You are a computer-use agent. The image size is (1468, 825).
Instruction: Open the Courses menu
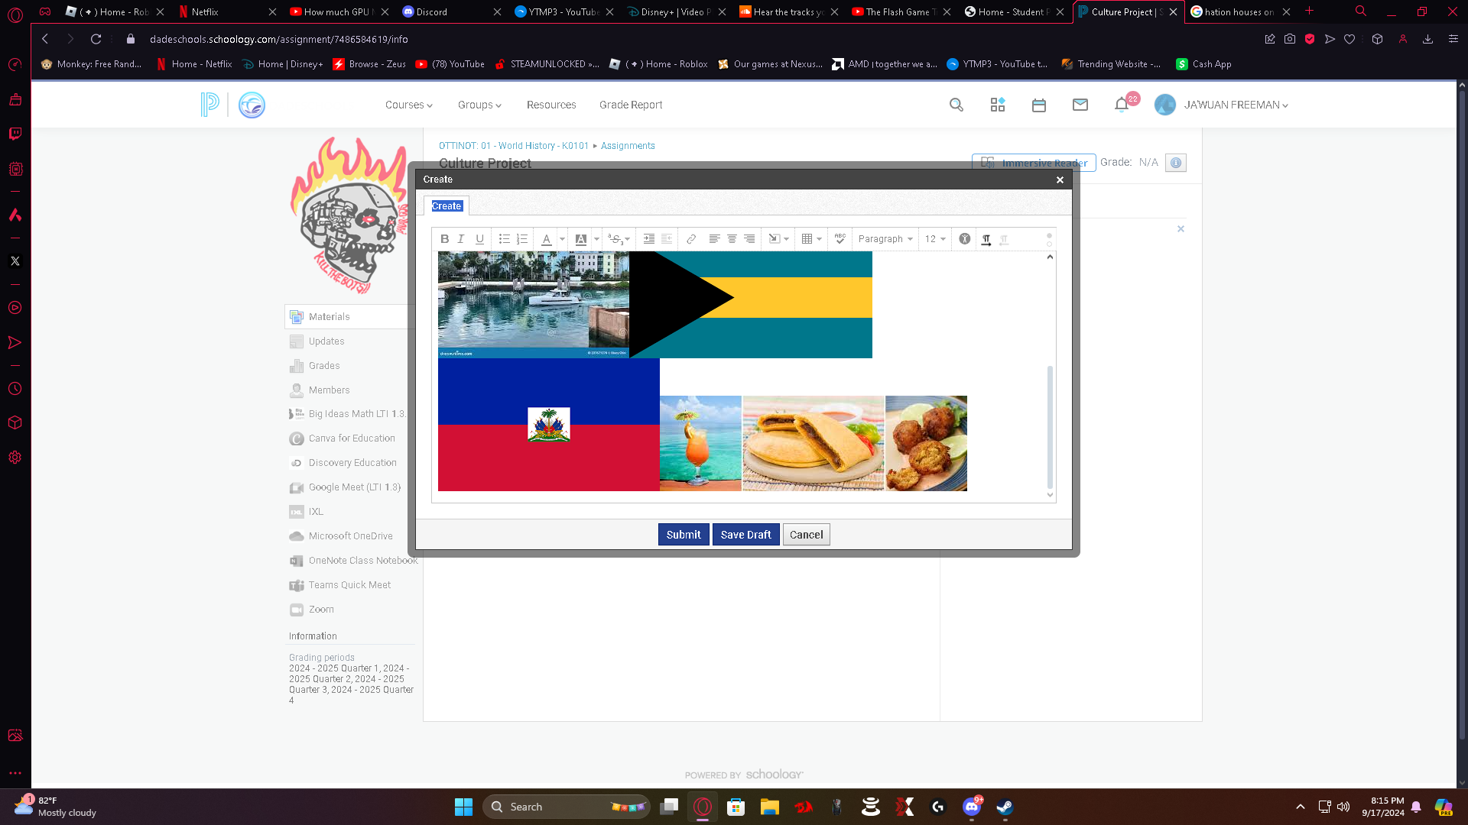tap(408, 105)
